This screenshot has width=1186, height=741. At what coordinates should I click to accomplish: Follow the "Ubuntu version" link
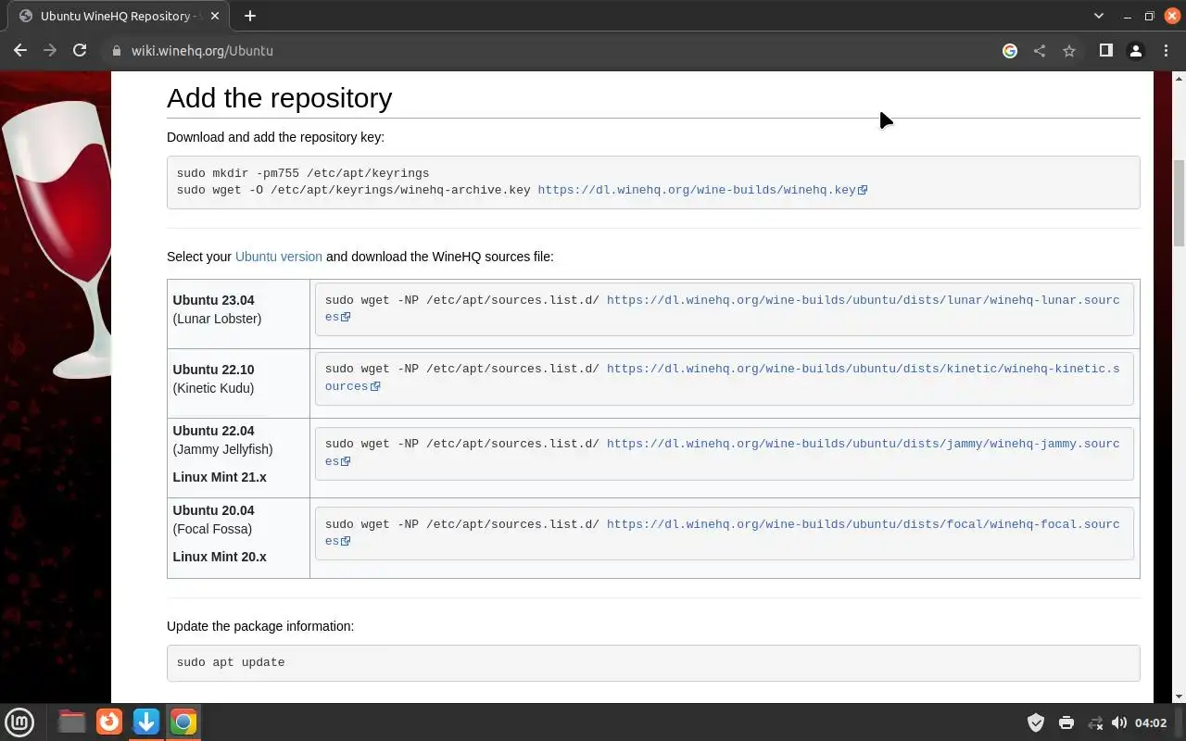click(x=278, y=257)
